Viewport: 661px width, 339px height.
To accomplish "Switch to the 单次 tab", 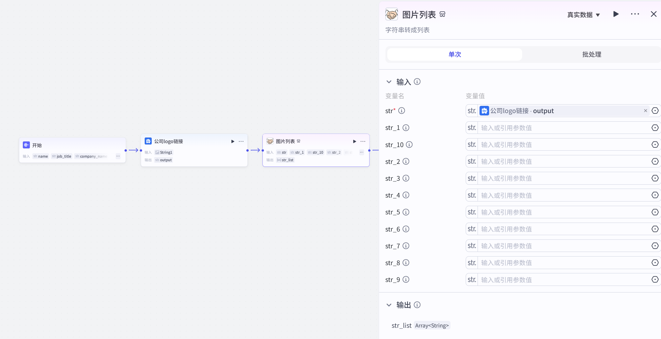I will click(x=455, y=54).
